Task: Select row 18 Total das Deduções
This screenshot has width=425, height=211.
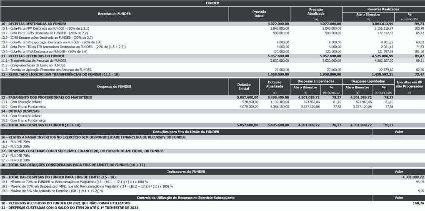Action: point(212,165)
